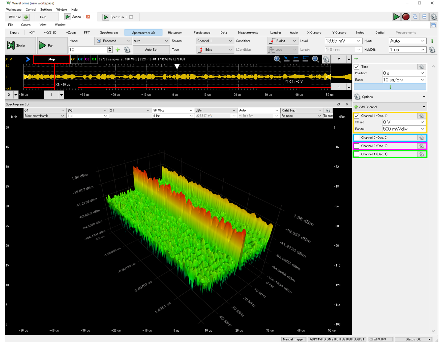
Task: Open the trigger Condition Rising dropdown
Action: (283, 41)
